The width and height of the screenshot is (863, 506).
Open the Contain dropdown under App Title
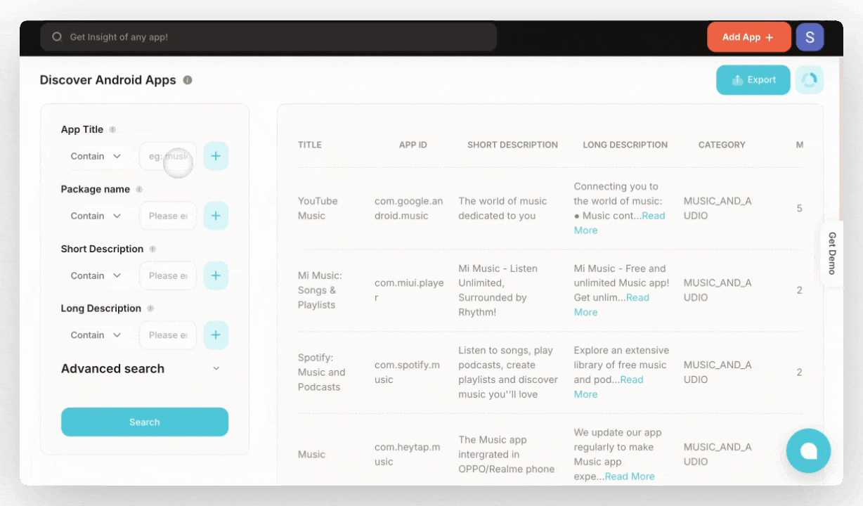tap(96, 156)
